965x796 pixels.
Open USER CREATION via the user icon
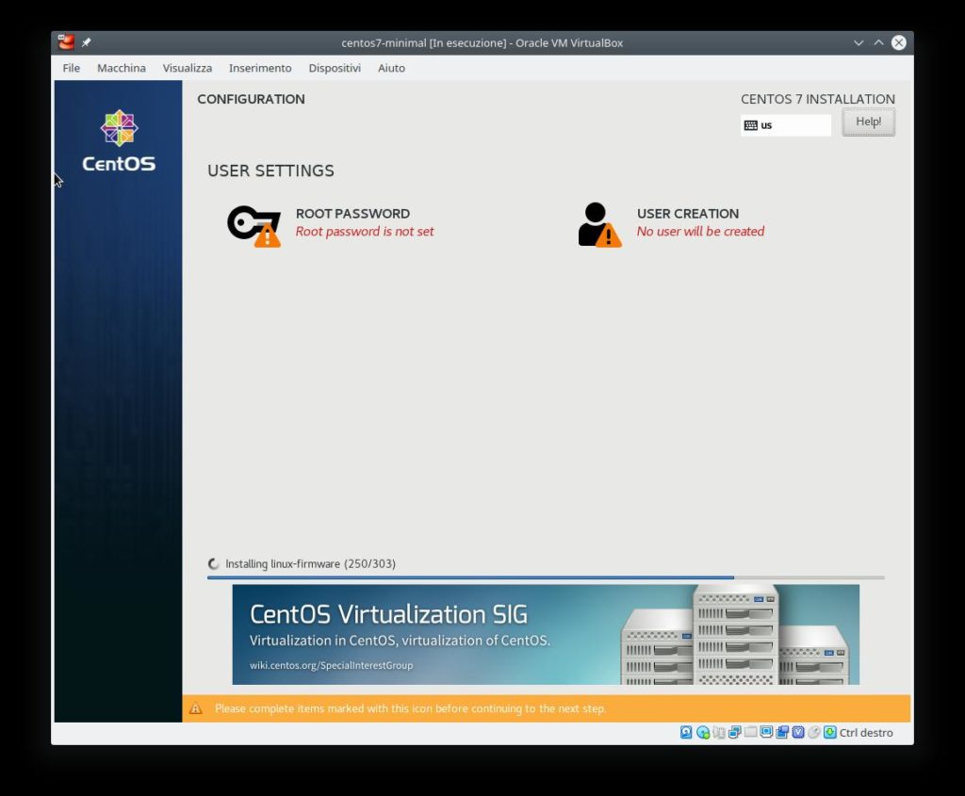597,223
